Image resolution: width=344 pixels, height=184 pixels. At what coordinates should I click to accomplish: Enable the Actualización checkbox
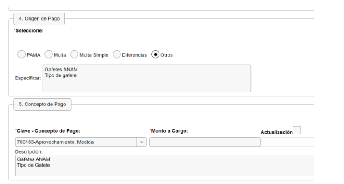(297, 130)
